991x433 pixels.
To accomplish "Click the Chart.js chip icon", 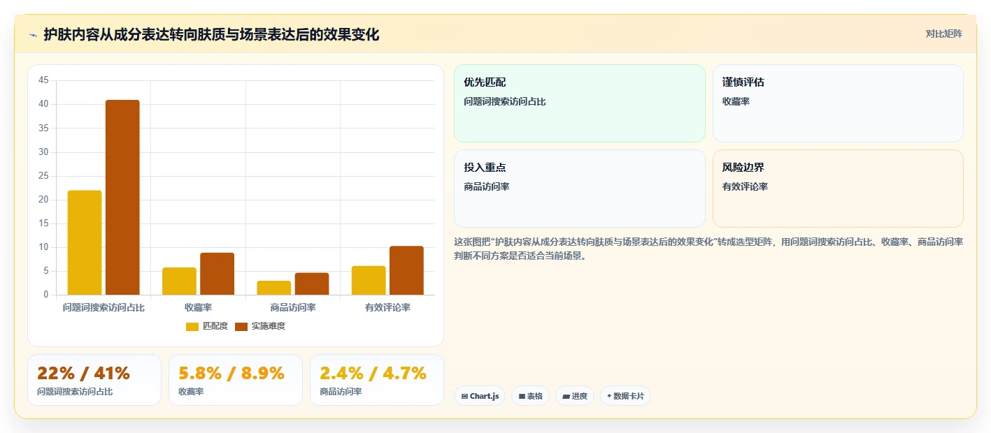I will [x=464, y=396].
